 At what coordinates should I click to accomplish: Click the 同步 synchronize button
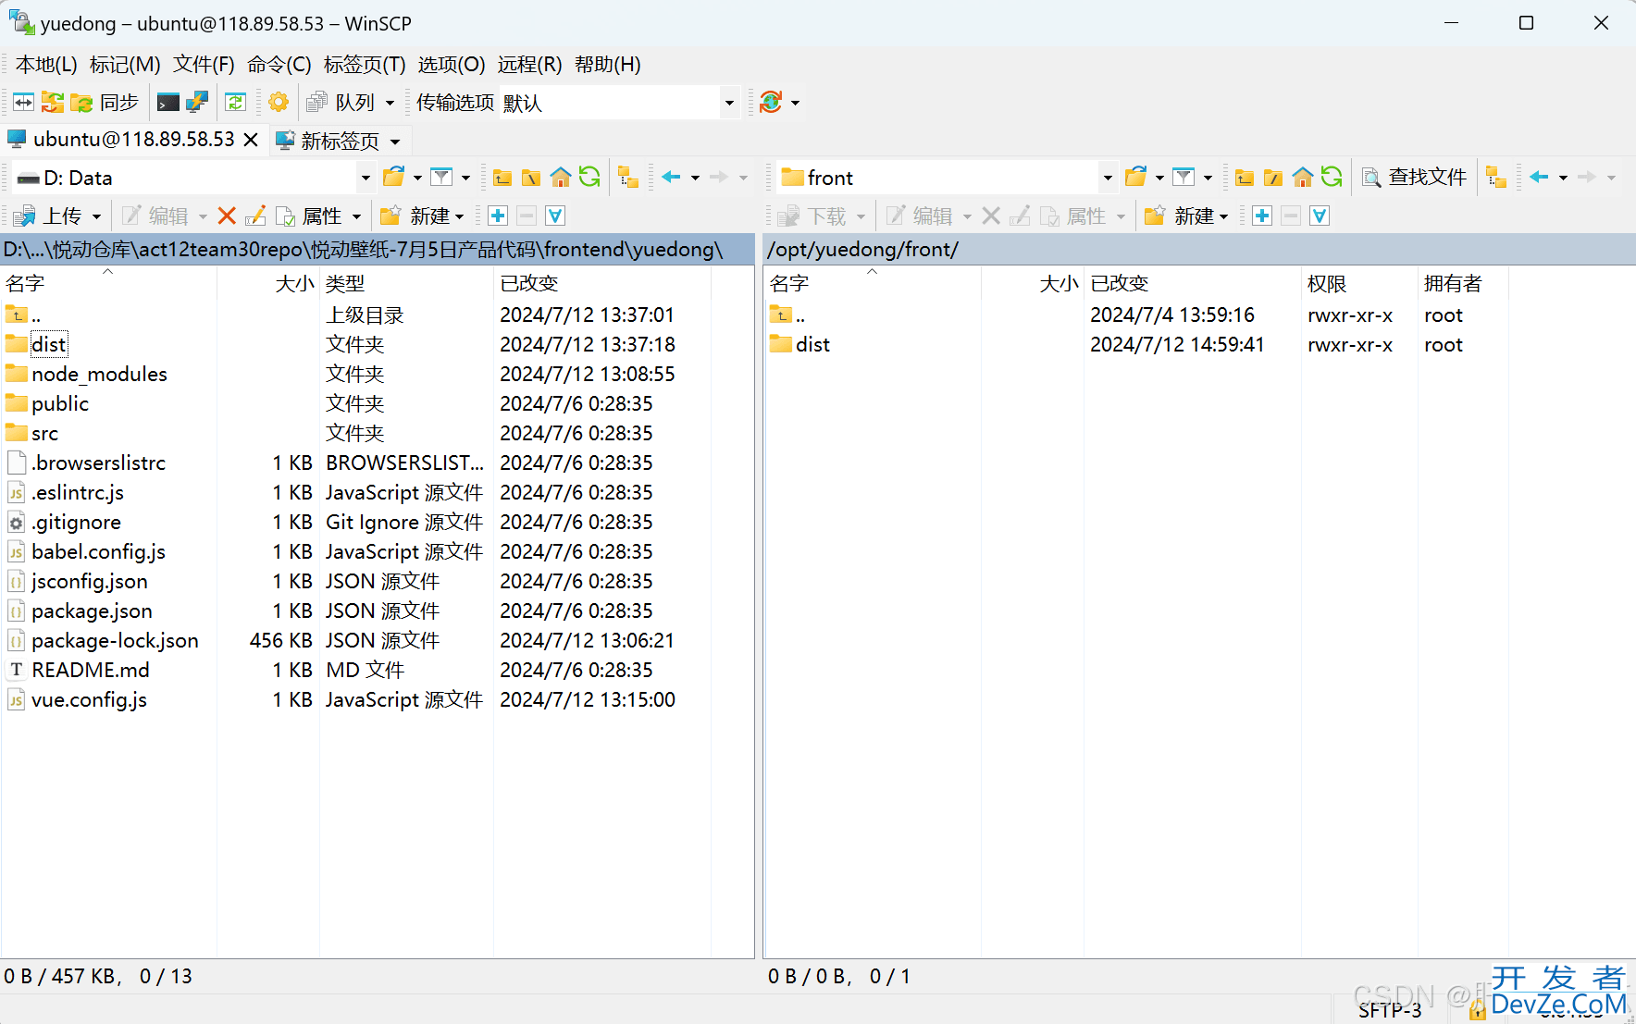(105, 102)
